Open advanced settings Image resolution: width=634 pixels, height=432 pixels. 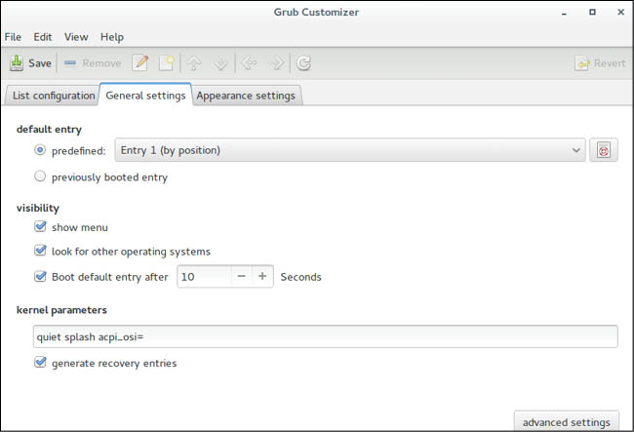pos(567,422)
